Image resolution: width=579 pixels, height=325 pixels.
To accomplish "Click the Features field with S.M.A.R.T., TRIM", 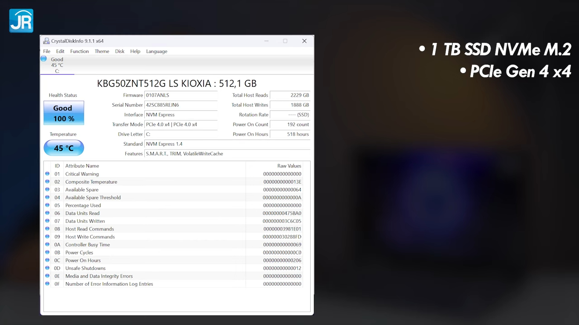I will 228,154.
